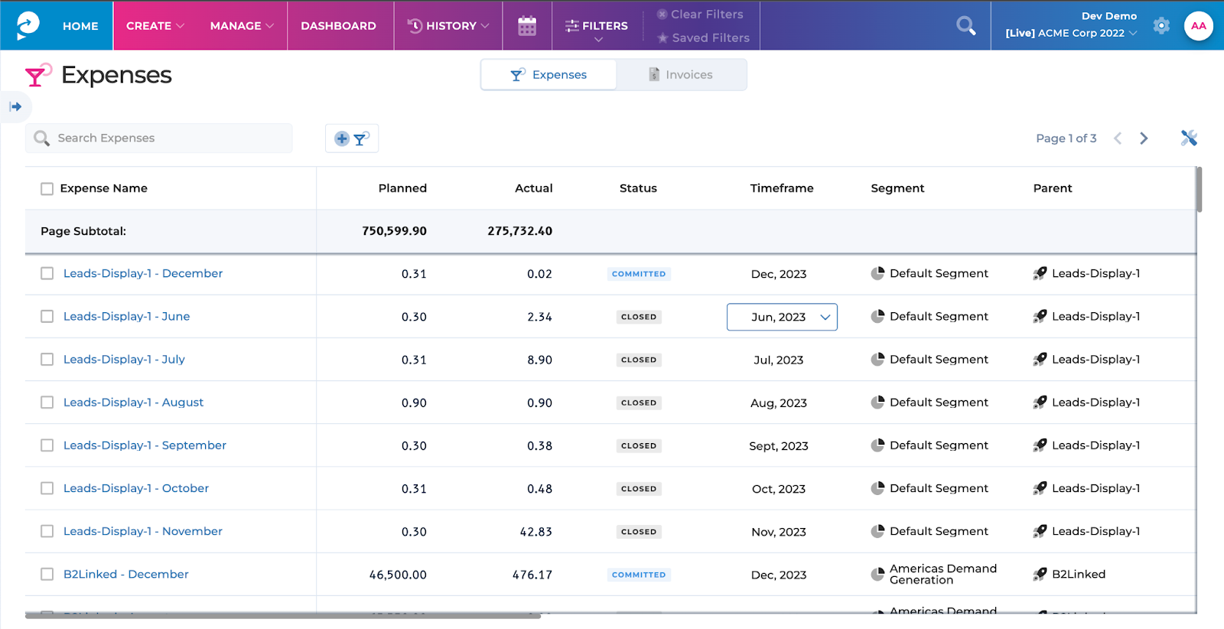Screen dimensions: 1224x629
Task: Click rocket icon in the August row
Action: tap(1040, 402)
